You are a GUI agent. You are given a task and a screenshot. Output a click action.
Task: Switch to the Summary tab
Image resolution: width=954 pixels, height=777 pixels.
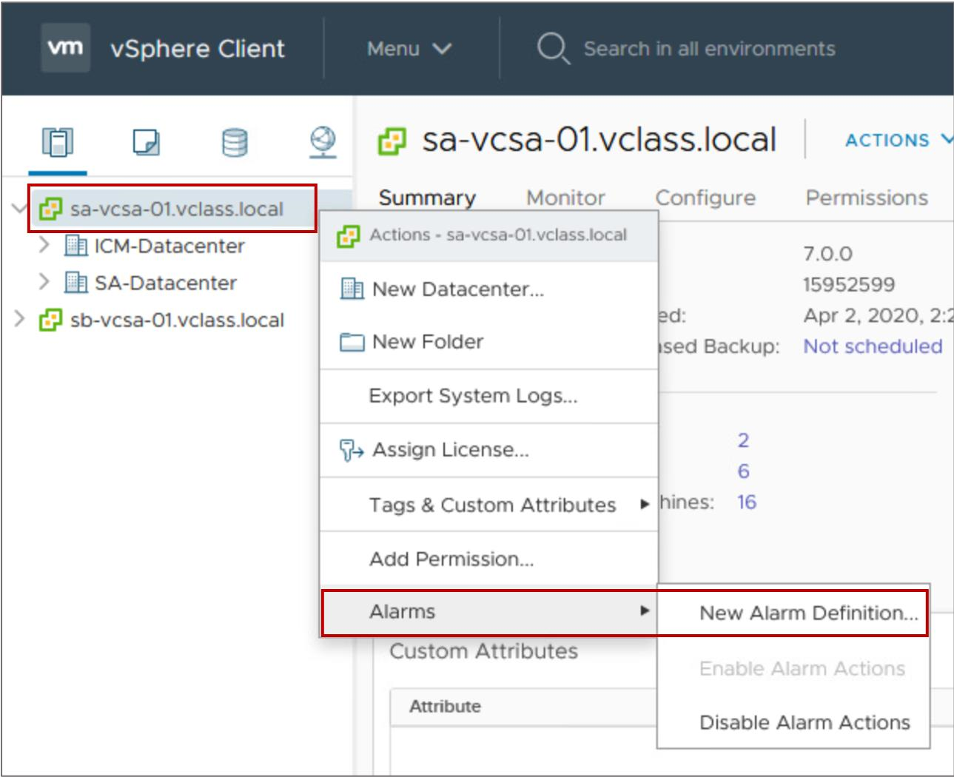pos(427,198)
